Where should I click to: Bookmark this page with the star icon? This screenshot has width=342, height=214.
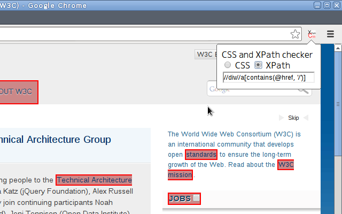point(295,34)
